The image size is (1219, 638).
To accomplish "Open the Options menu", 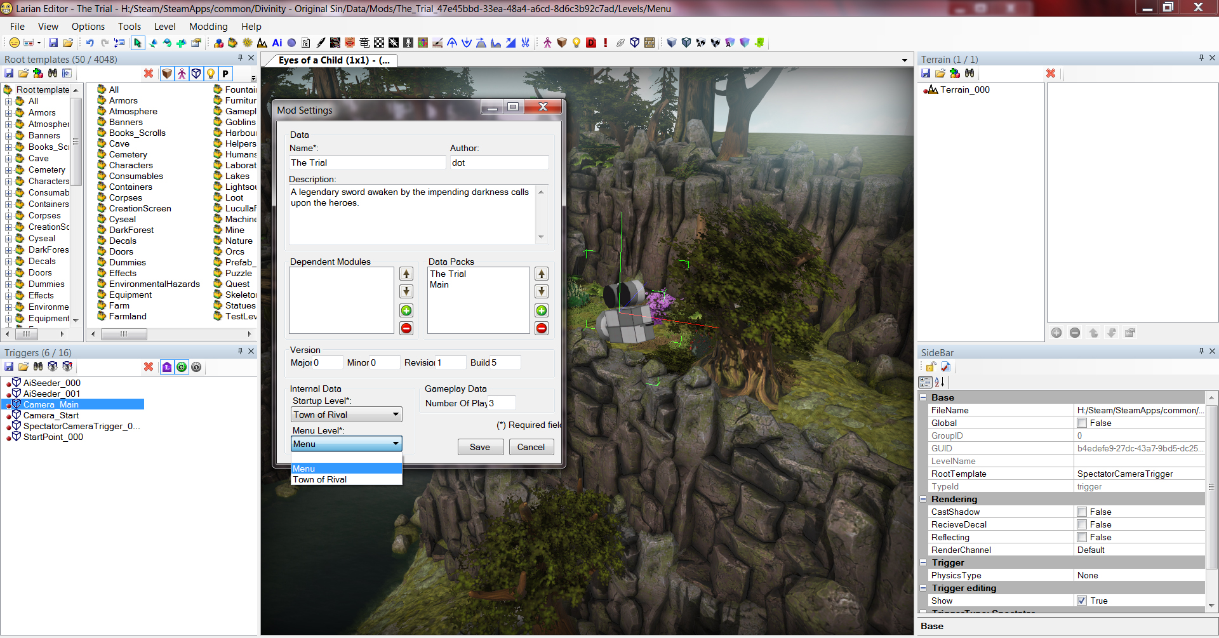I will [88, 27].
